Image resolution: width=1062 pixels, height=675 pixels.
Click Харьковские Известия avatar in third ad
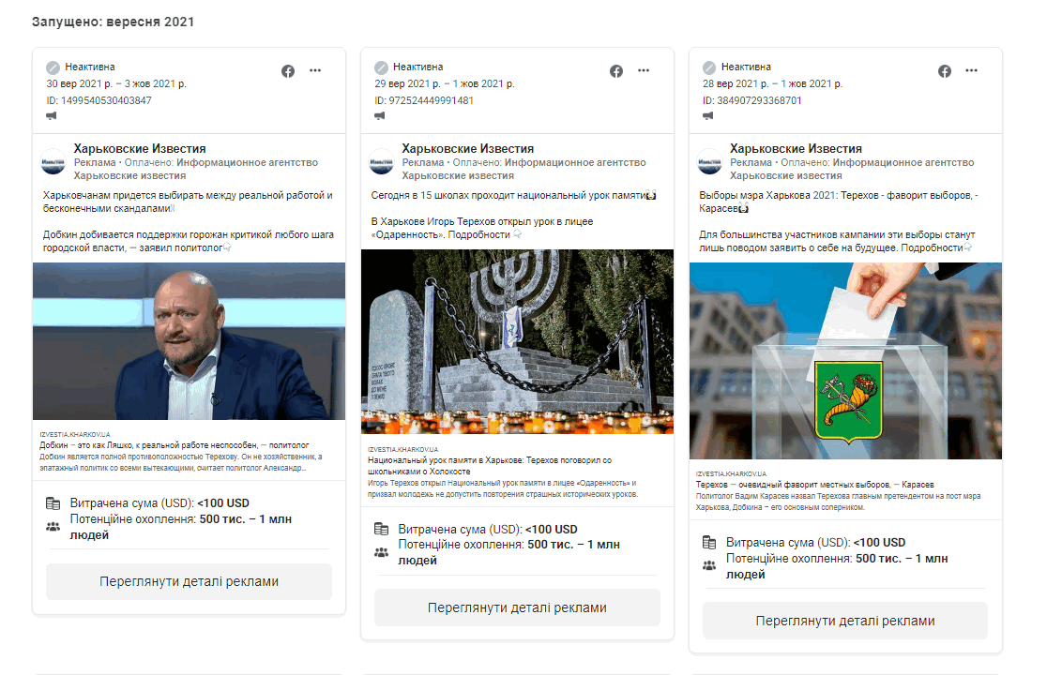click(710, 161)
